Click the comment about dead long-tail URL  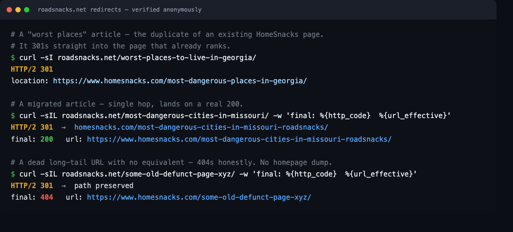click(x=171, y=162)
